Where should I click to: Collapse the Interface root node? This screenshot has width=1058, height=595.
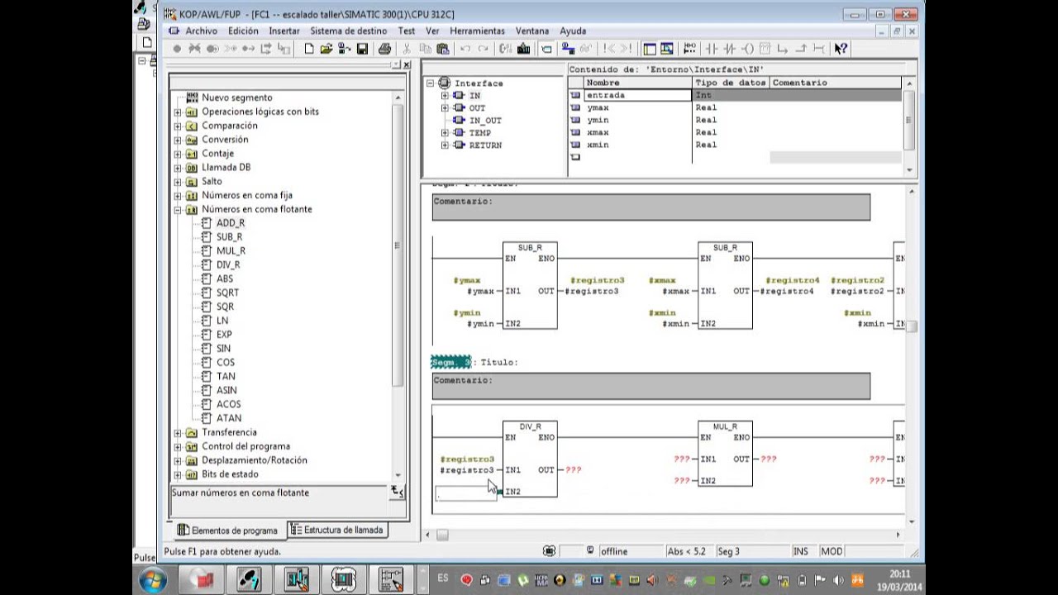click(x=430, y=83)
